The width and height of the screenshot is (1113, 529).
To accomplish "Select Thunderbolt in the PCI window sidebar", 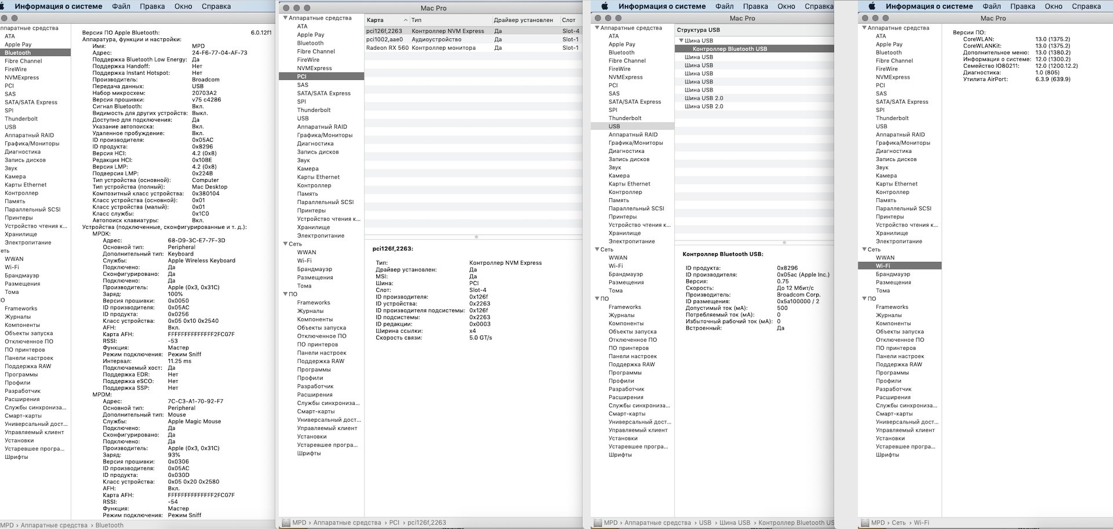I will click(314, 110).
